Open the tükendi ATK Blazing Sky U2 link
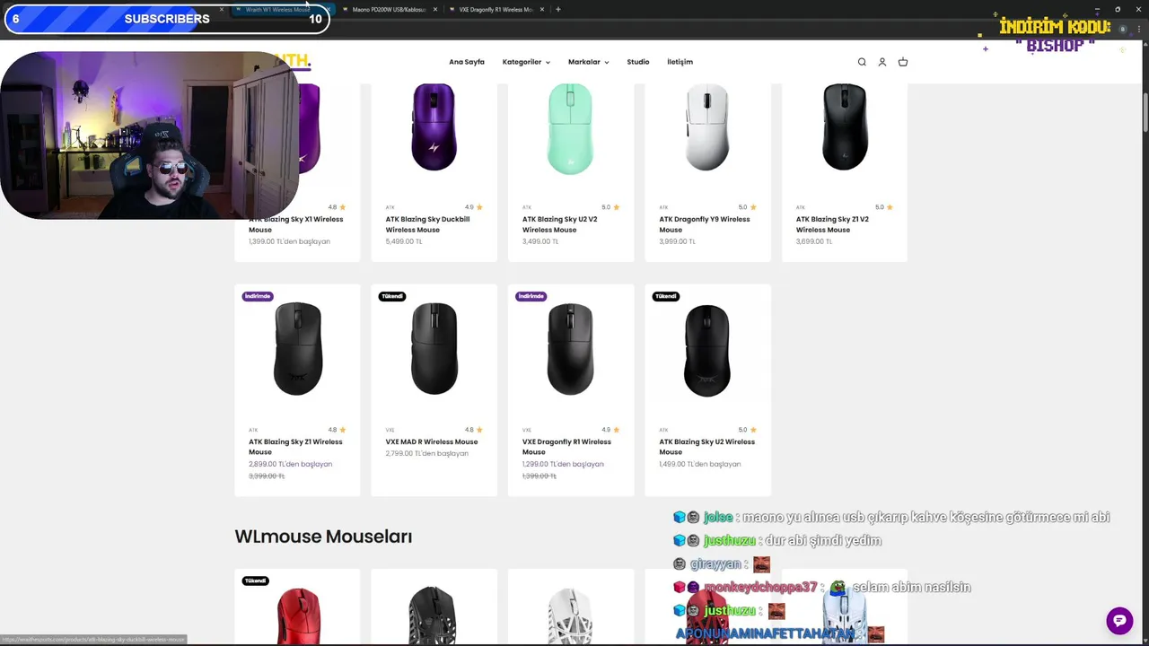Screen dimensions: 1149x646 pyautogui.click(x=706, y=447)
